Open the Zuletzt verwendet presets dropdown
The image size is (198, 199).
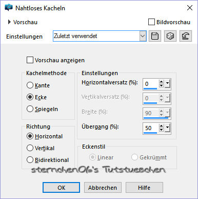(143, 36)
